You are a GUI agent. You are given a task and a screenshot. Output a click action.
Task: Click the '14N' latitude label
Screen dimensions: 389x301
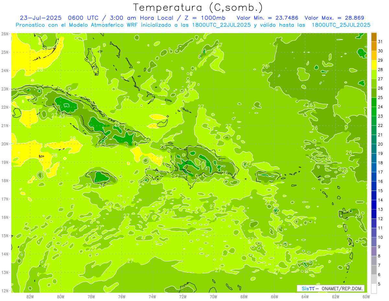[x=5, y=254]
